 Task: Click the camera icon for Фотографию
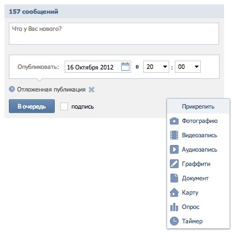point(174,121)
